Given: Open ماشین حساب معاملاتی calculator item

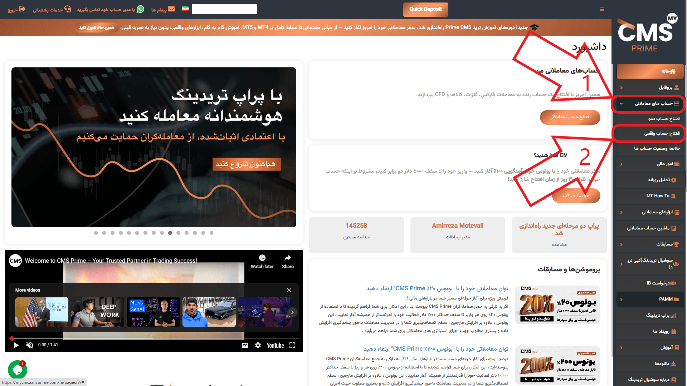Looking at the screenshot, I should coord(650,228).
